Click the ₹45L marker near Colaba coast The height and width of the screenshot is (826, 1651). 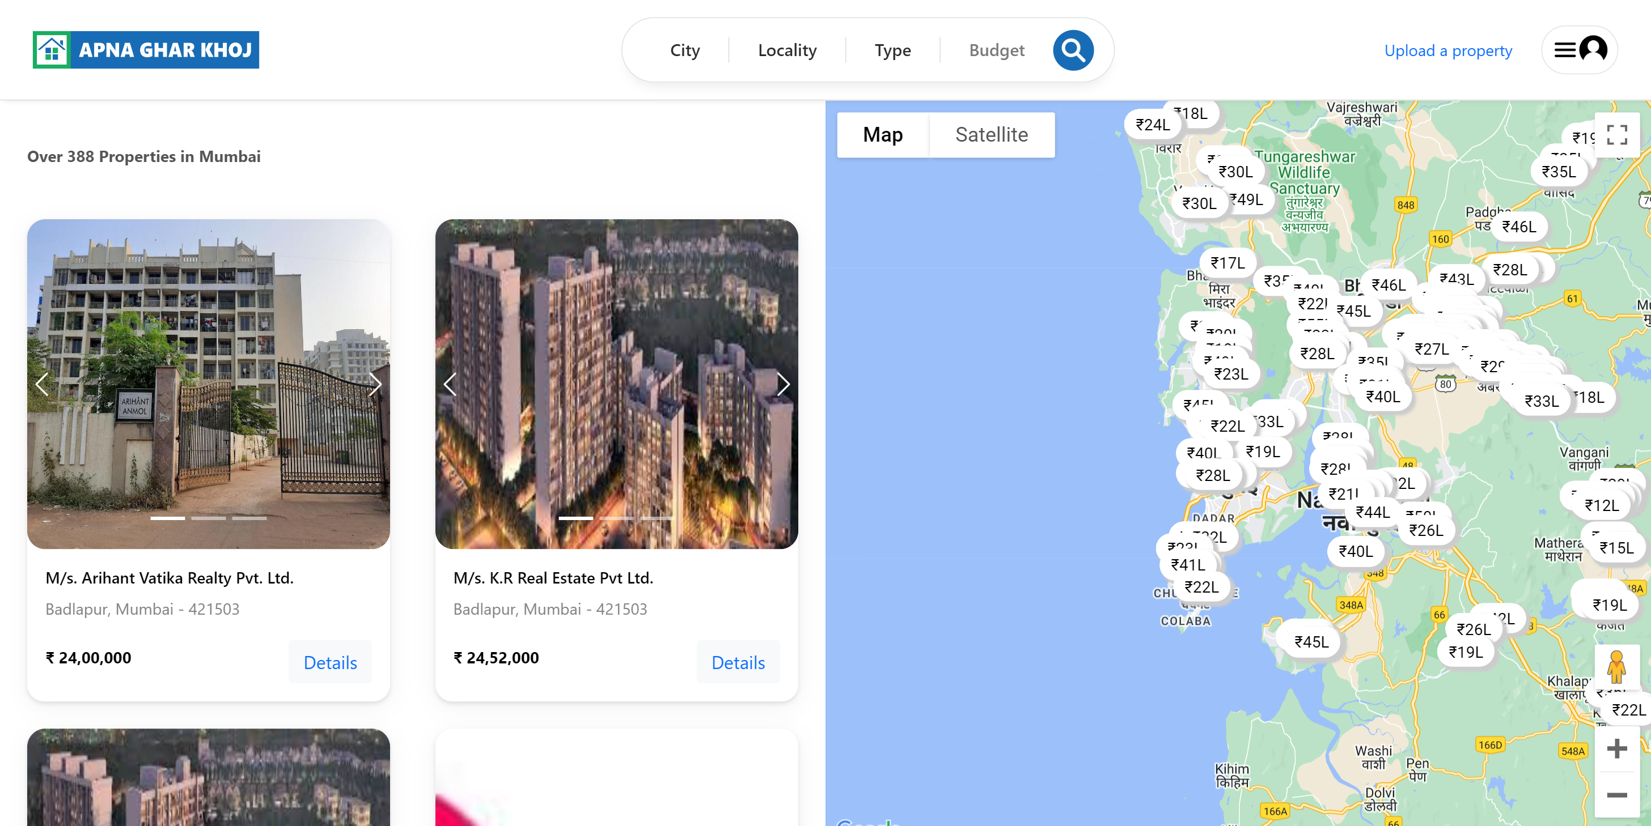(1311, 641)
